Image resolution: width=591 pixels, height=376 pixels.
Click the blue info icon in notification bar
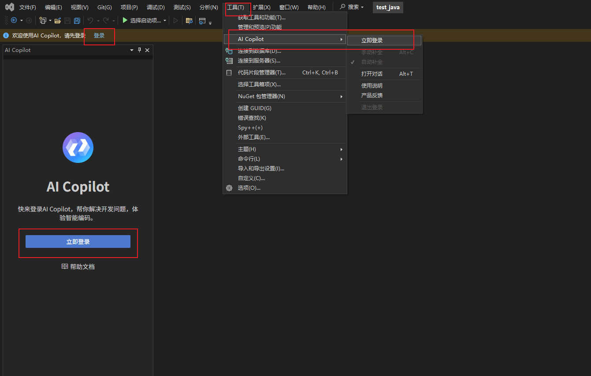pyautogui.click(x=6, y=35)
